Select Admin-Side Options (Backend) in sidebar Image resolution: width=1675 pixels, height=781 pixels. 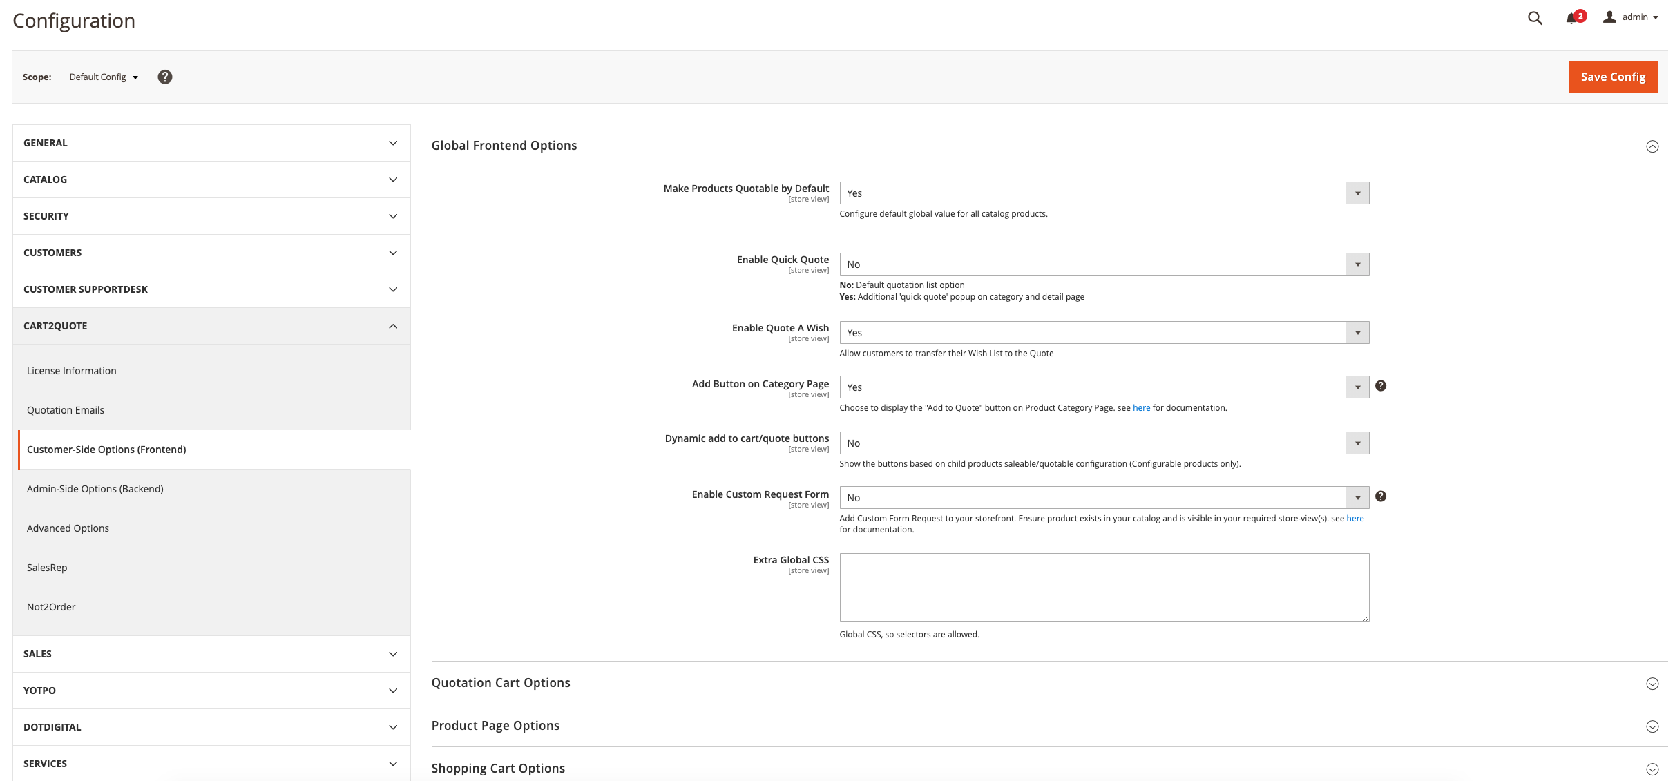pos(95,488)
